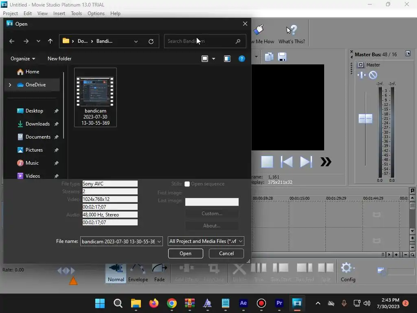Image resolution: width=417 pixels, height=313 pixels.
Task: Change the file view layout icon
Action: tap(205, 59)
